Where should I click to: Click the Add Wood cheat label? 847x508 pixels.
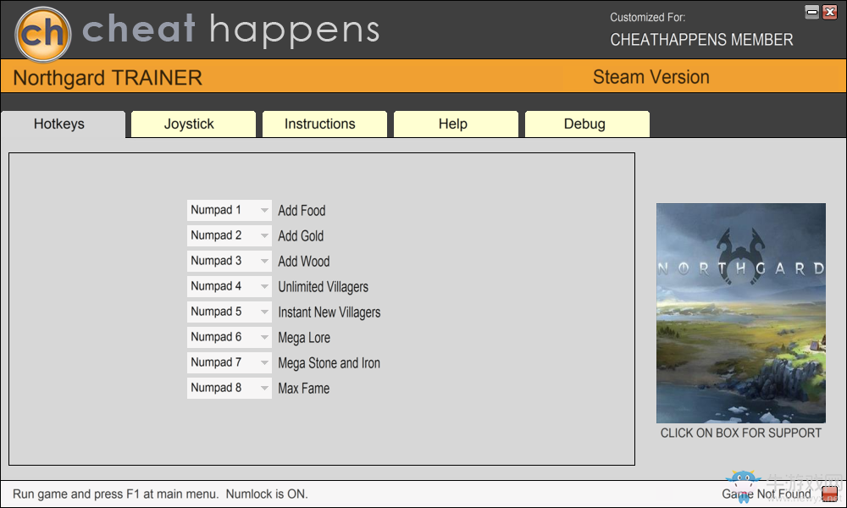303,262
